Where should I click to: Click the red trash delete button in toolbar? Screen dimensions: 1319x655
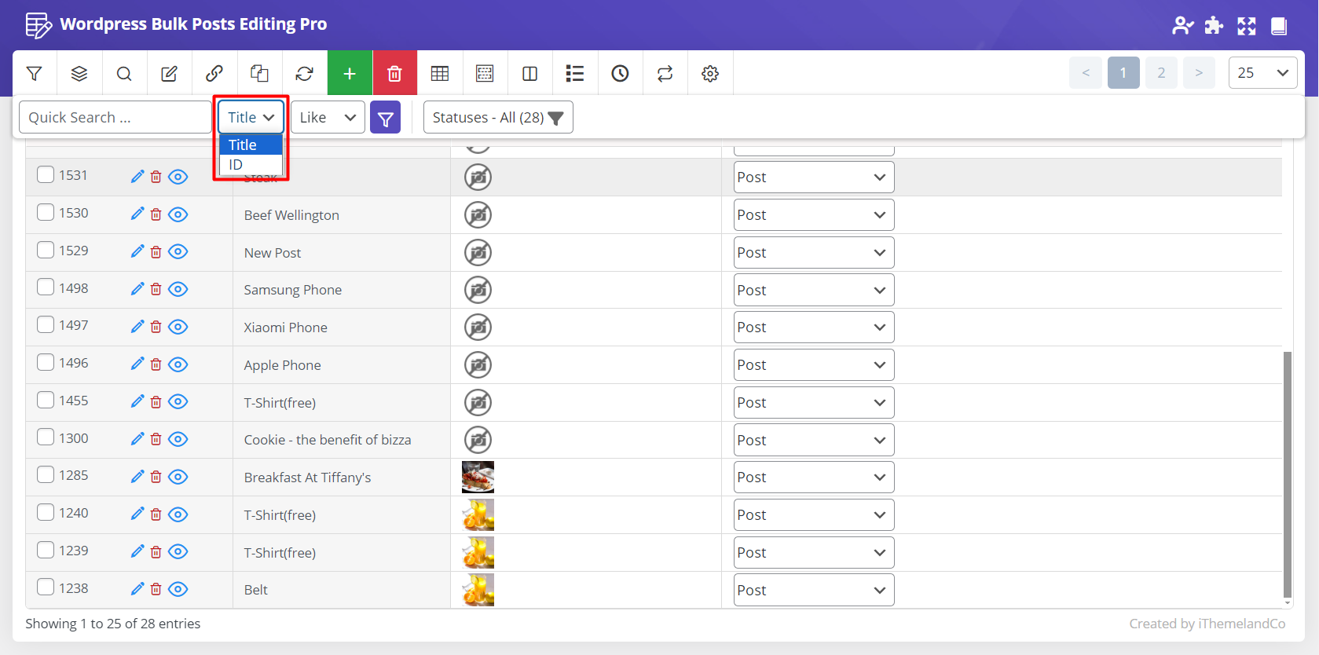(x=394, y=73)
